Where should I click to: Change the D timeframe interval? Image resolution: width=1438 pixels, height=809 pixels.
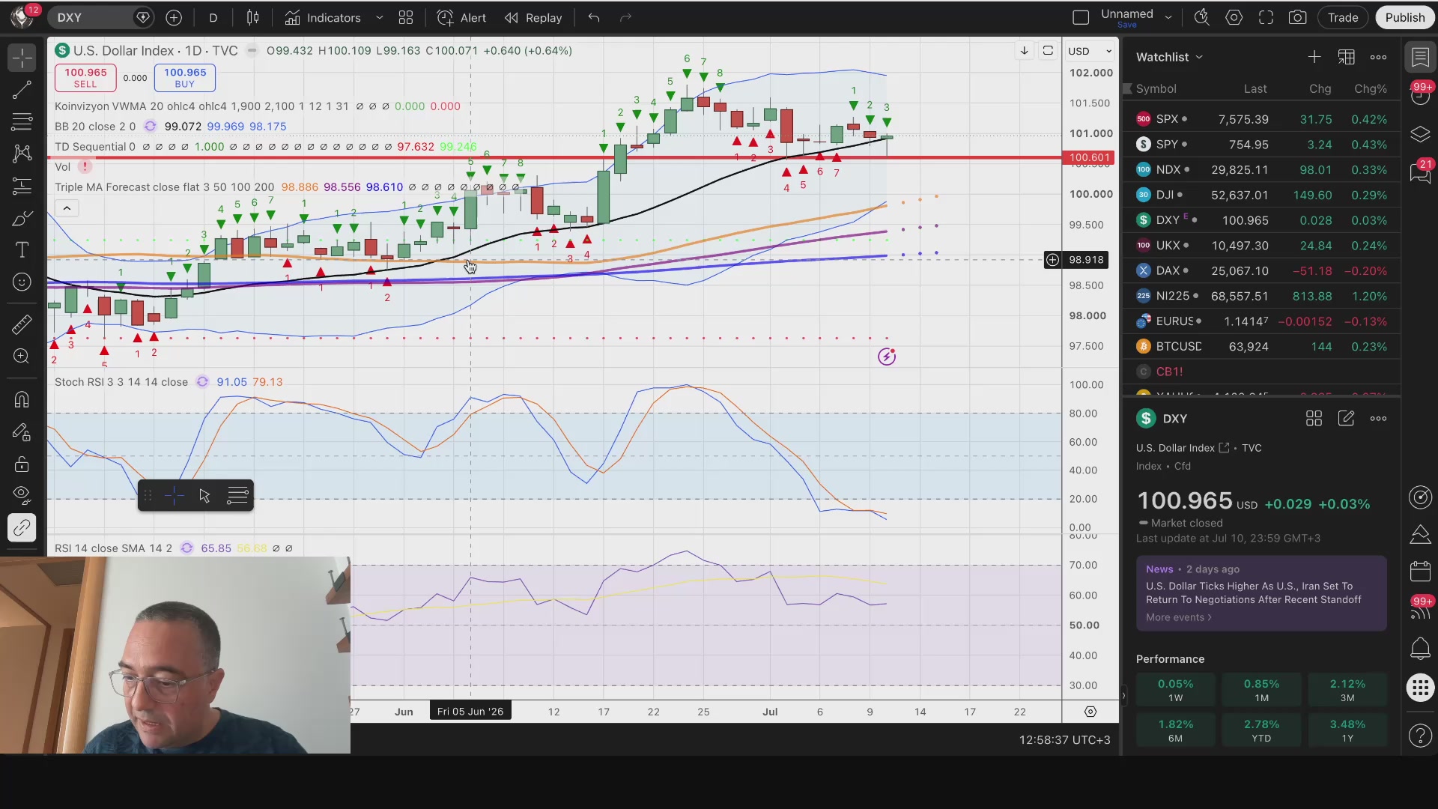point(213,18)
